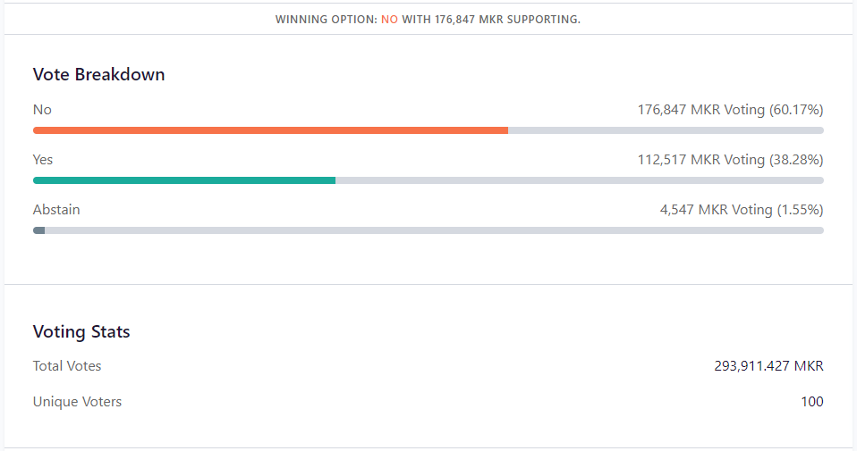Screen dimensions: 857x451
Task: Click the Unique Voters label
Action: point(77,402)
